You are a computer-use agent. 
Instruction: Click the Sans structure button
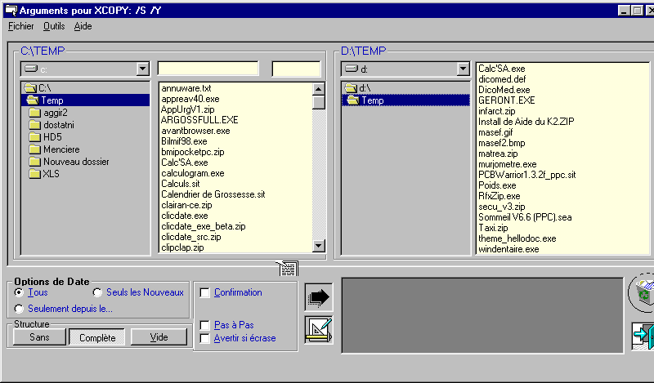[x=39, y=336]
